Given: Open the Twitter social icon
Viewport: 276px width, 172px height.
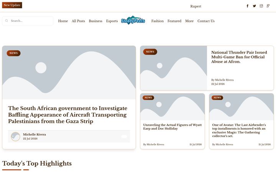Looking at the screenshot, I should tap(255, 6).
